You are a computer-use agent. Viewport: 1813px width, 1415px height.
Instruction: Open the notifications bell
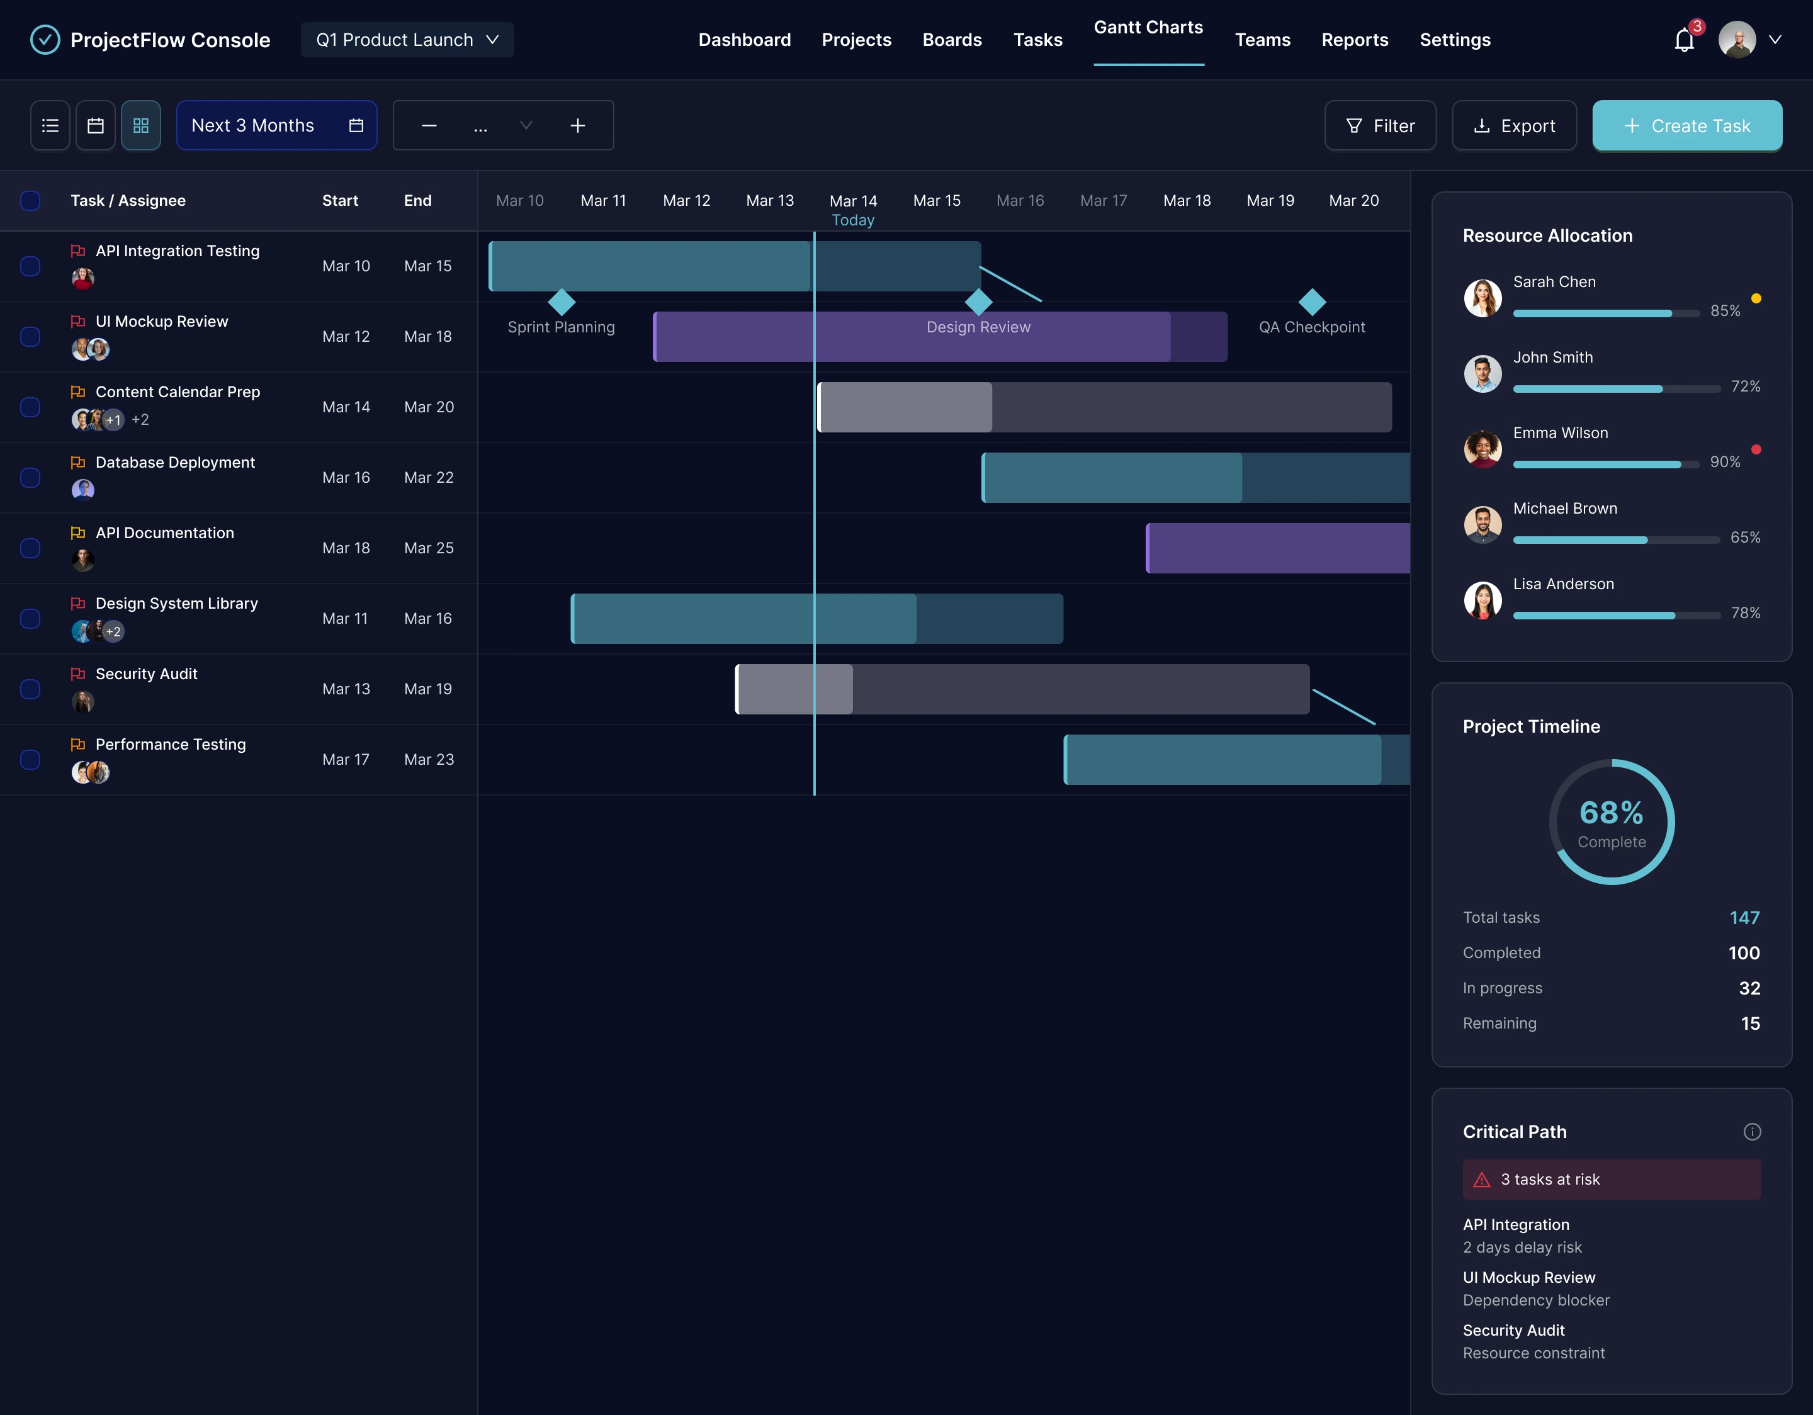point(1683,40)
